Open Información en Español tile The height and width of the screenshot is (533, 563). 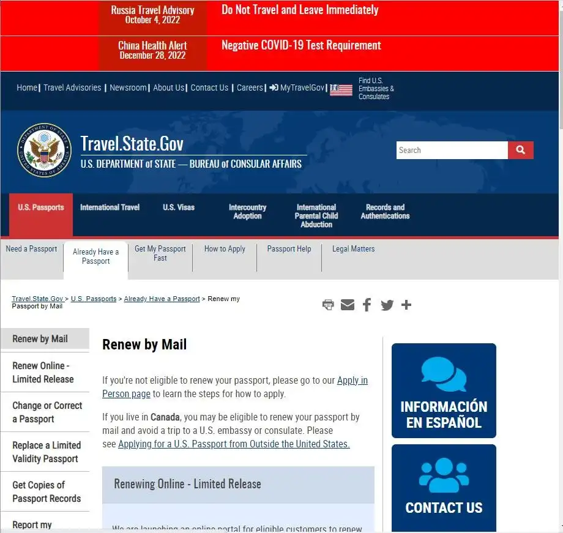[x=444, y=391]
